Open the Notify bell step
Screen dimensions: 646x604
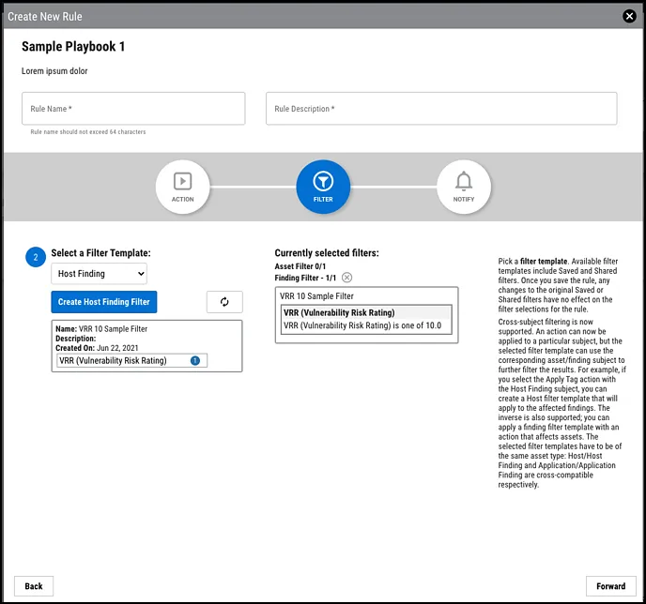[464, 187]
